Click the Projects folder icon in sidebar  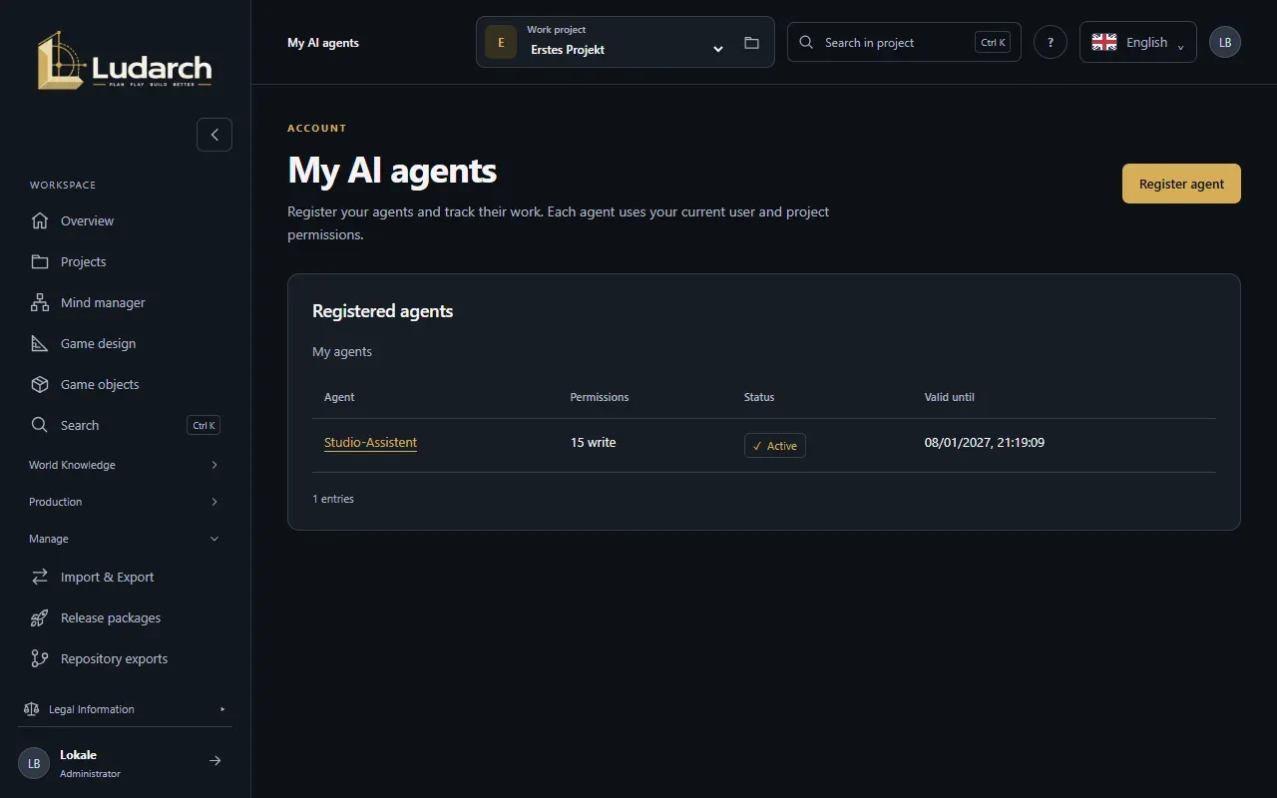(x=40, y=261)
